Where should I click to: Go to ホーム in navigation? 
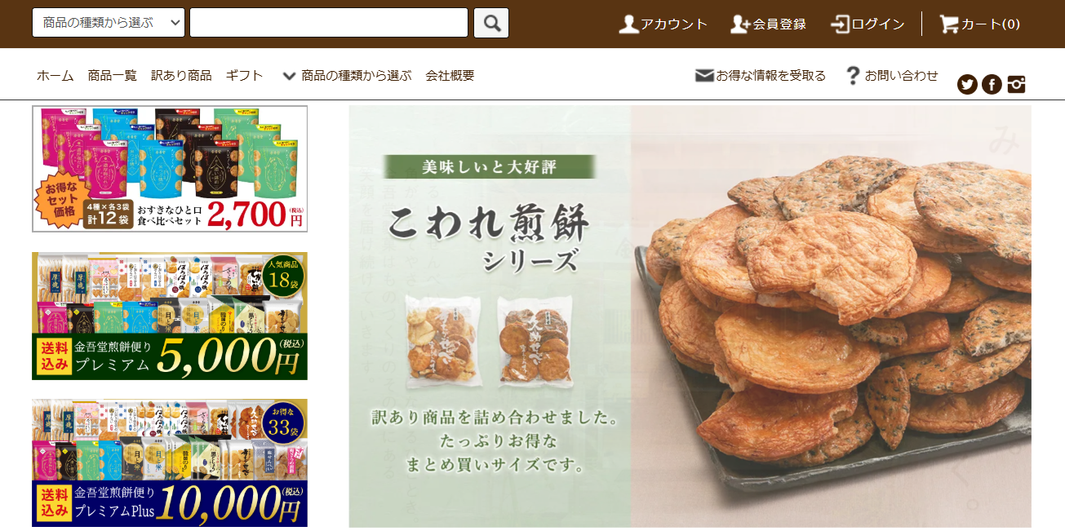tap(55, 75)
